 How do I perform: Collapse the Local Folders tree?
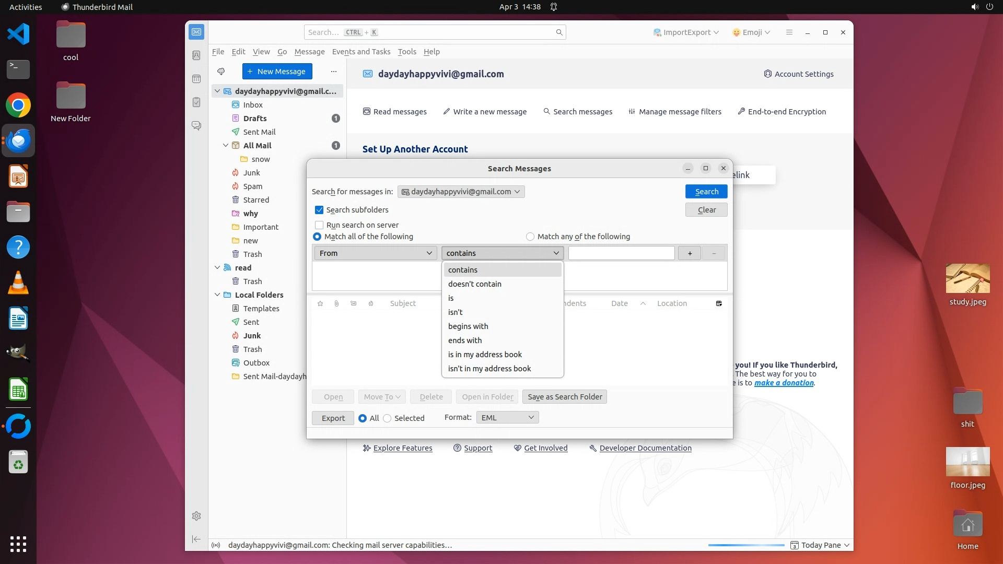coord(217,295)
